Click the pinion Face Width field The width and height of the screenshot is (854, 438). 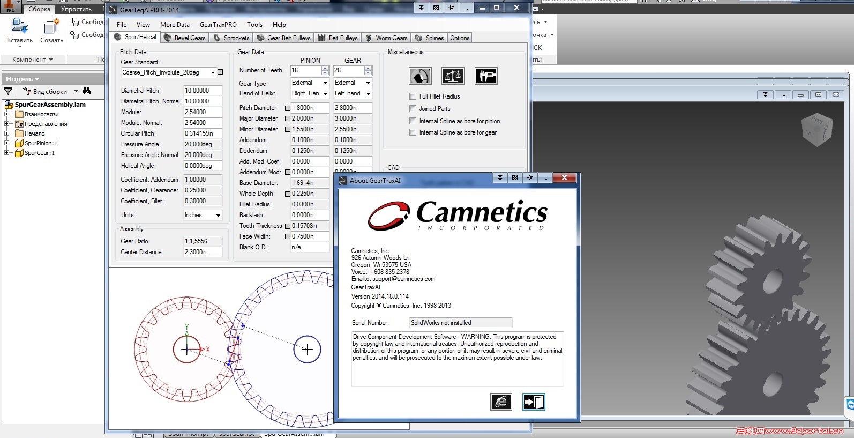click(310, 236)
